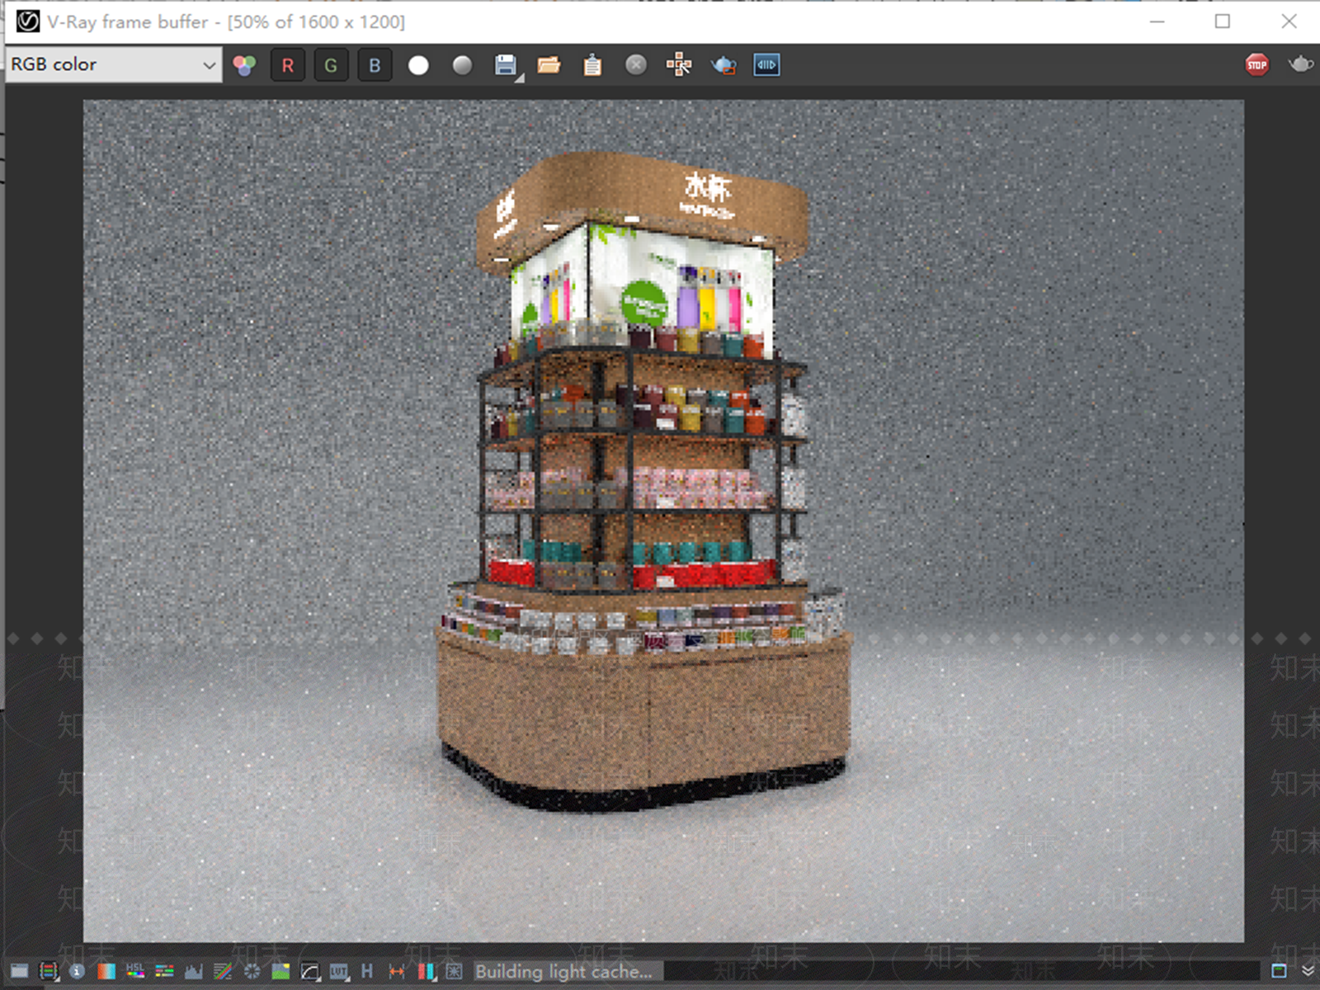
Task: Open the RGB color channel dropdown
Action: (x=114, y=64)
